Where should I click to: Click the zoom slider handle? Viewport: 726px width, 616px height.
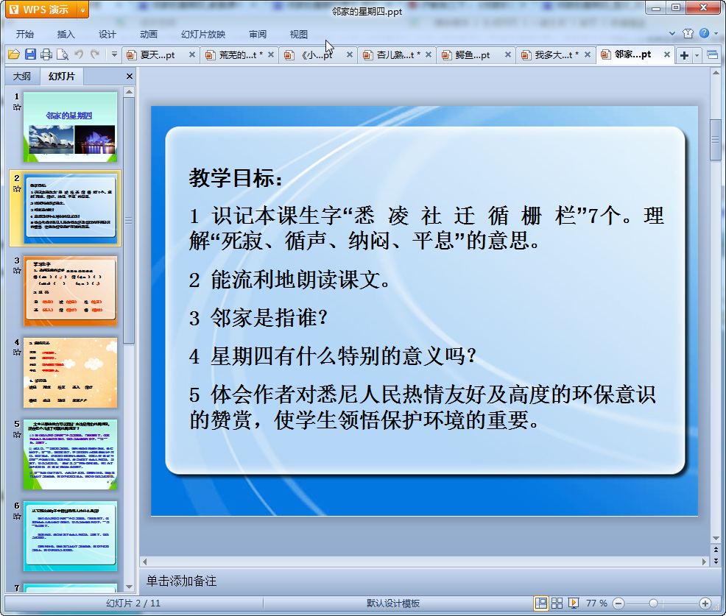tap(653, 603)
